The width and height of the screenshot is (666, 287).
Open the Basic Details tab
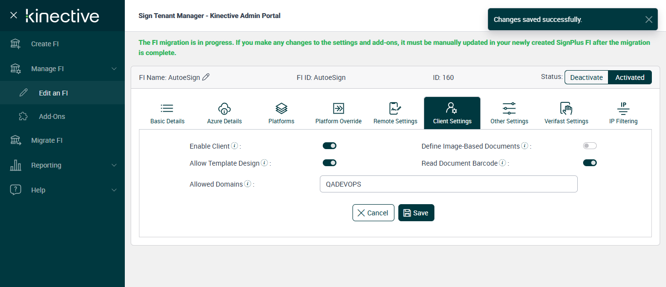pos(167,113)
